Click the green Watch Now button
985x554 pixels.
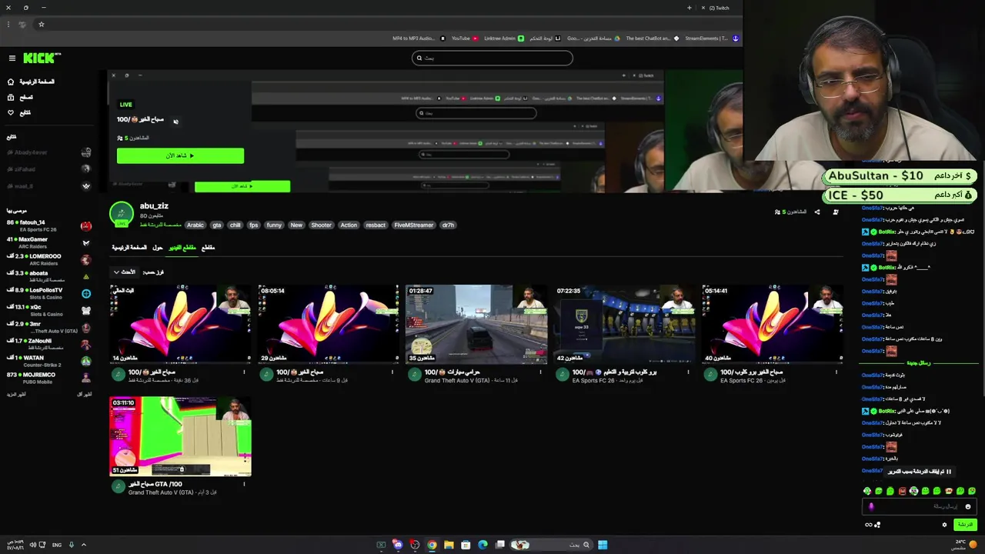[180, 155]
